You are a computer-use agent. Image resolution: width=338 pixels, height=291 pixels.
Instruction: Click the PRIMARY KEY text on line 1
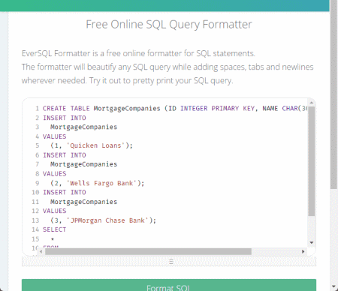coord(233,108)
